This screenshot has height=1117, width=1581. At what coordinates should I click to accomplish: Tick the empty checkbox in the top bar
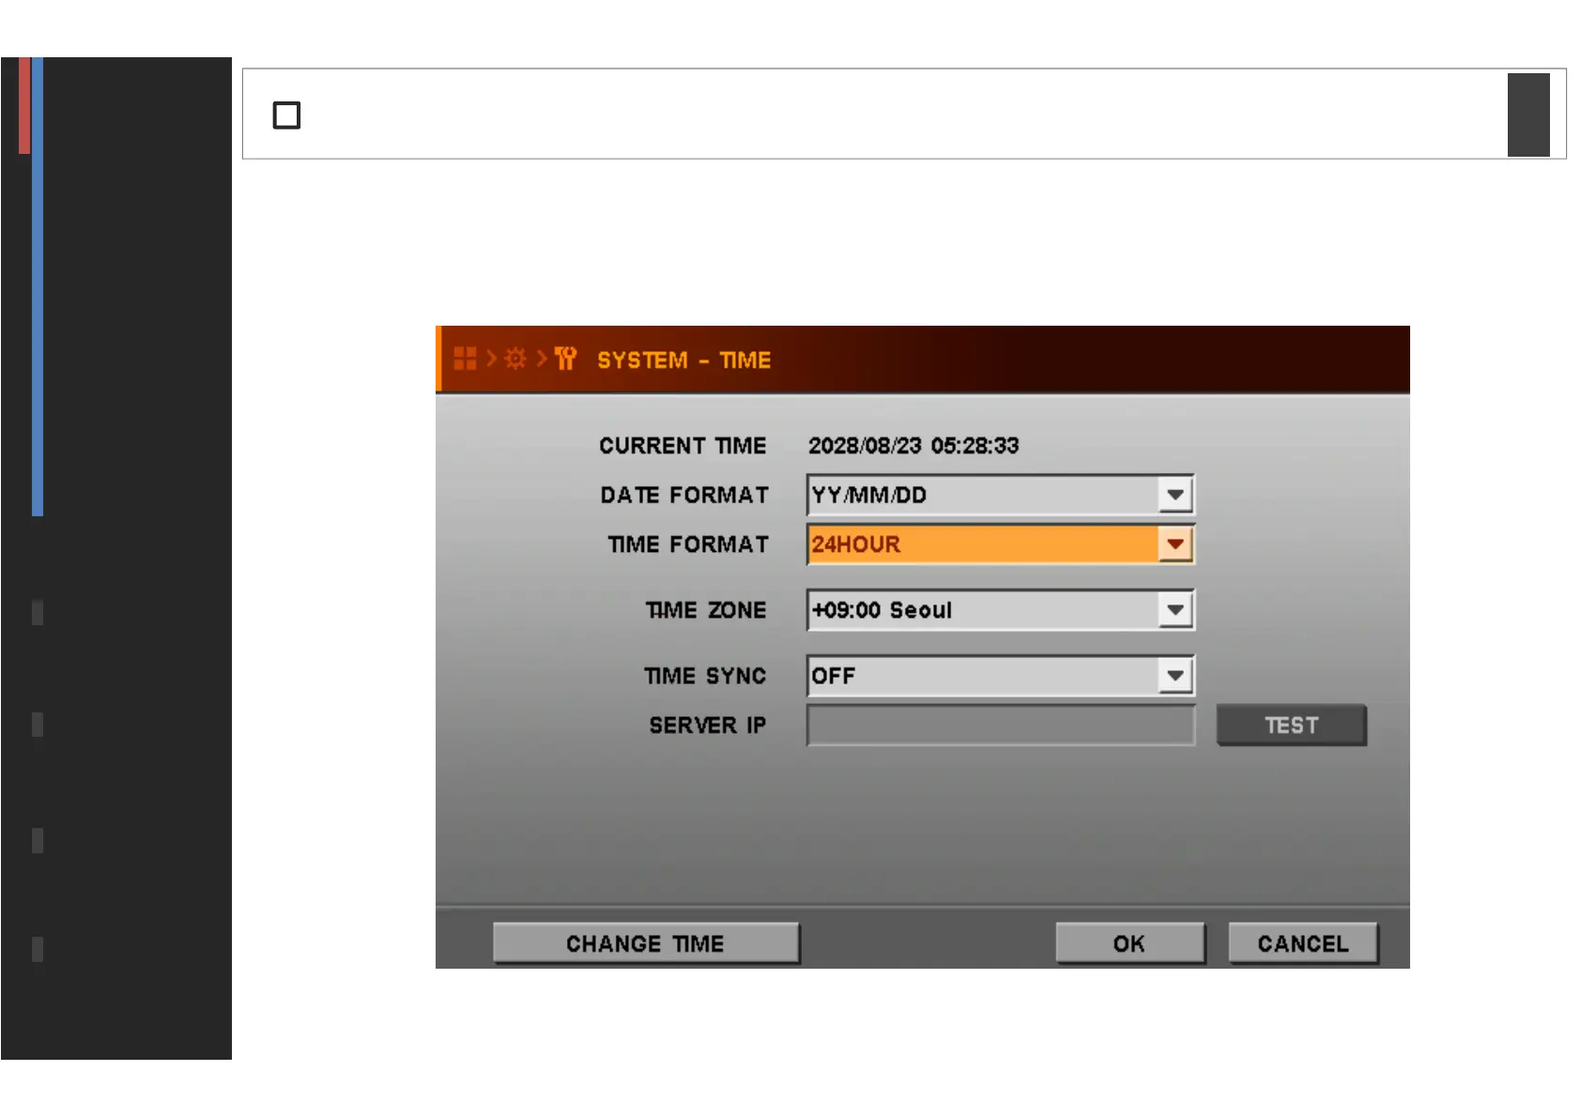click(286, 115)
